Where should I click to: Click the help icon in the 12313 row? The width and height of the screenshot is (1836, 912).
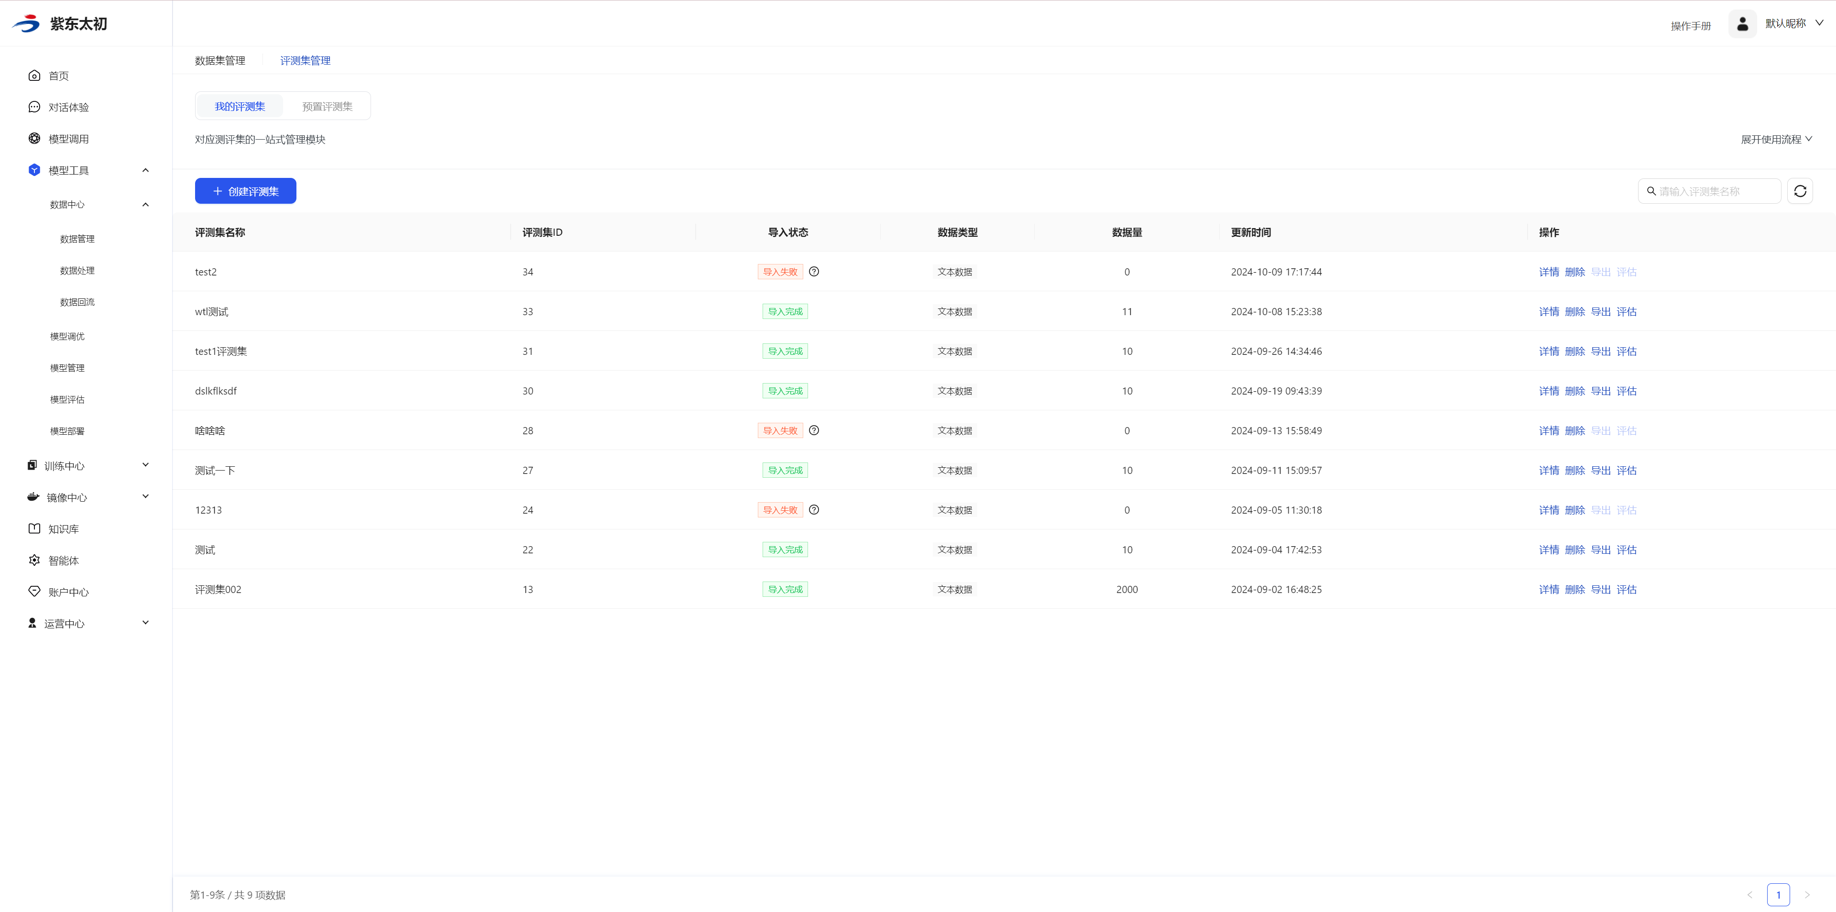[x=813, y=510]
